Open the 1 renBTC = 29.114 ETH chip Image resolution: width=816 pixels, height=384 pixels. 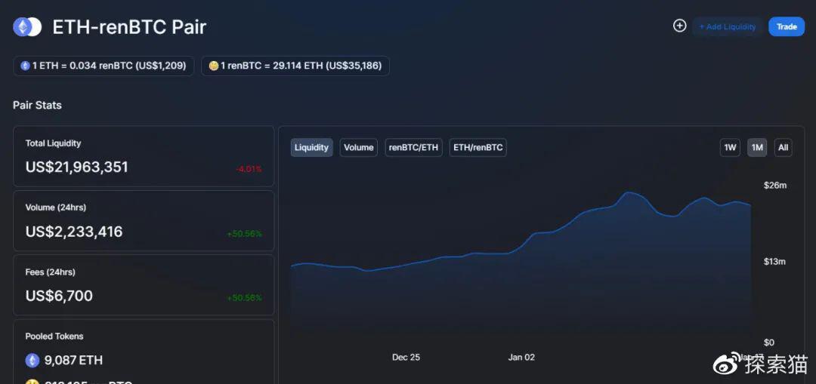tap(295, 66)
